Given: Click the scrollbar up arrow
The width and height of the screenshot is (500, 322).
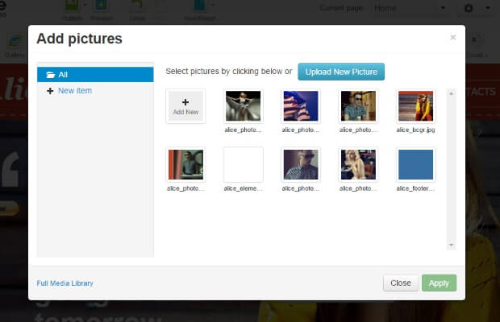Looking at the screenshot, I should tap(452, 93).
